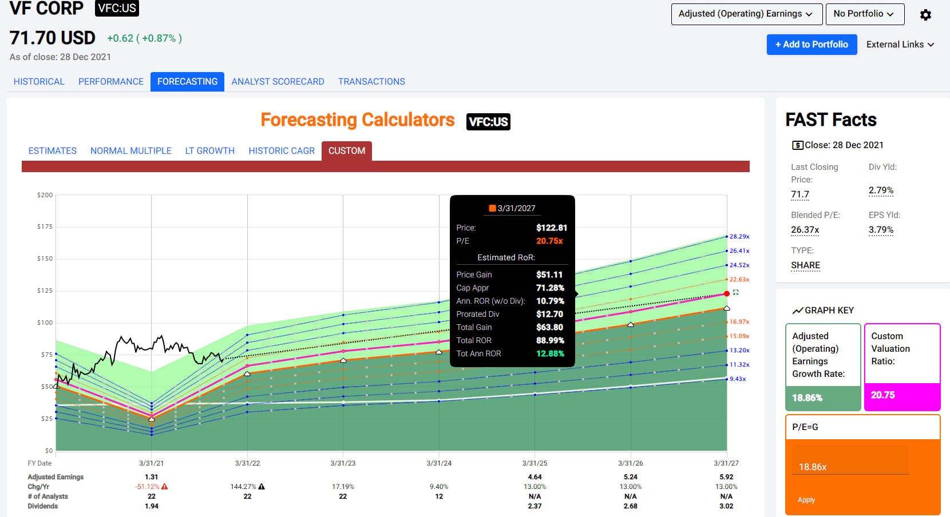Click the 3/31/26 adjusted earnings value 5.24

(631, 477)
